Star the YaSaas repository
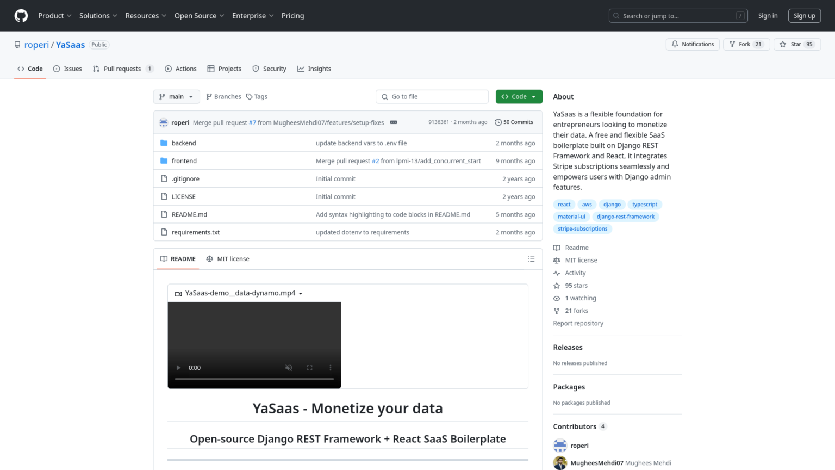835x470 pixels. point(797,44)
